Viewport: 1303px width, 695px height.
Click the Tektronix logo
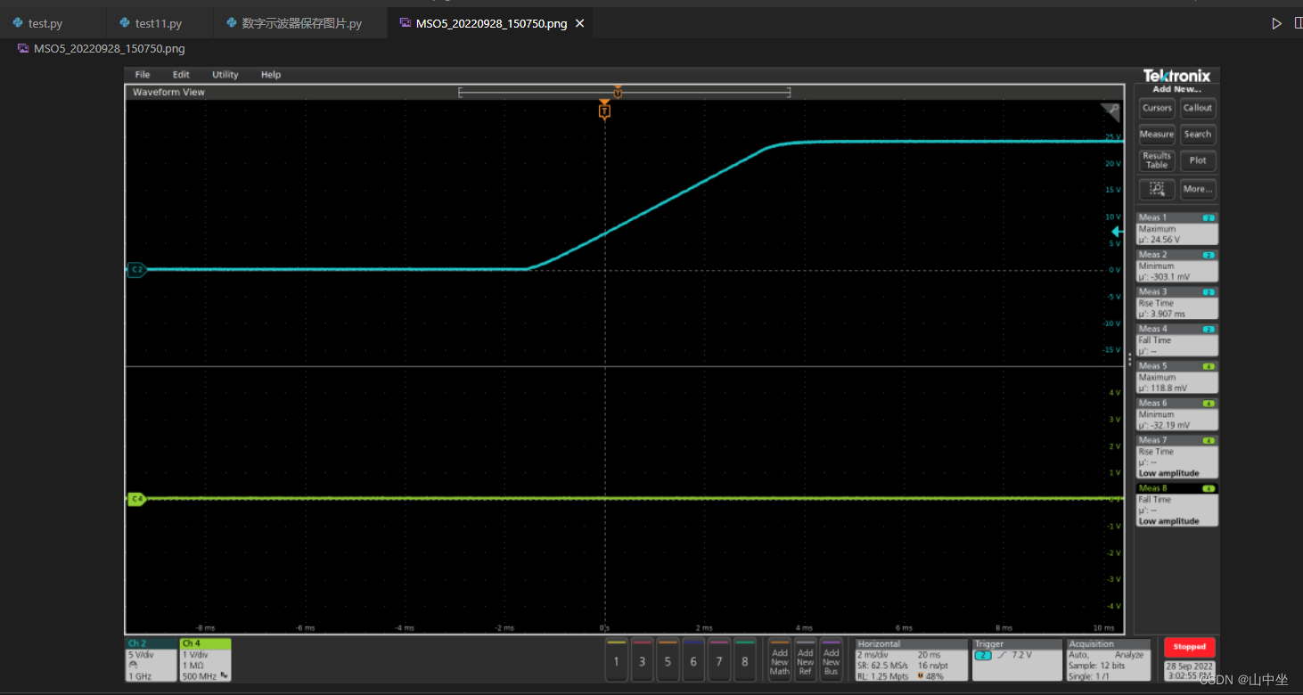[x=1176, y=76]
